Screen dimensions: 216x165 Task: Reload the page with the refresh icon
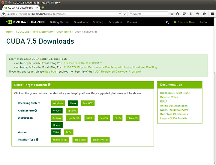point(124,14)
